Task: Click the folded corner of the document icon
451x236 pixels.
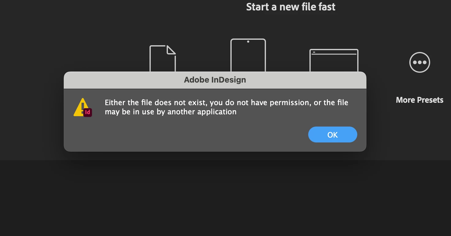Action: [x=171, y=50]
